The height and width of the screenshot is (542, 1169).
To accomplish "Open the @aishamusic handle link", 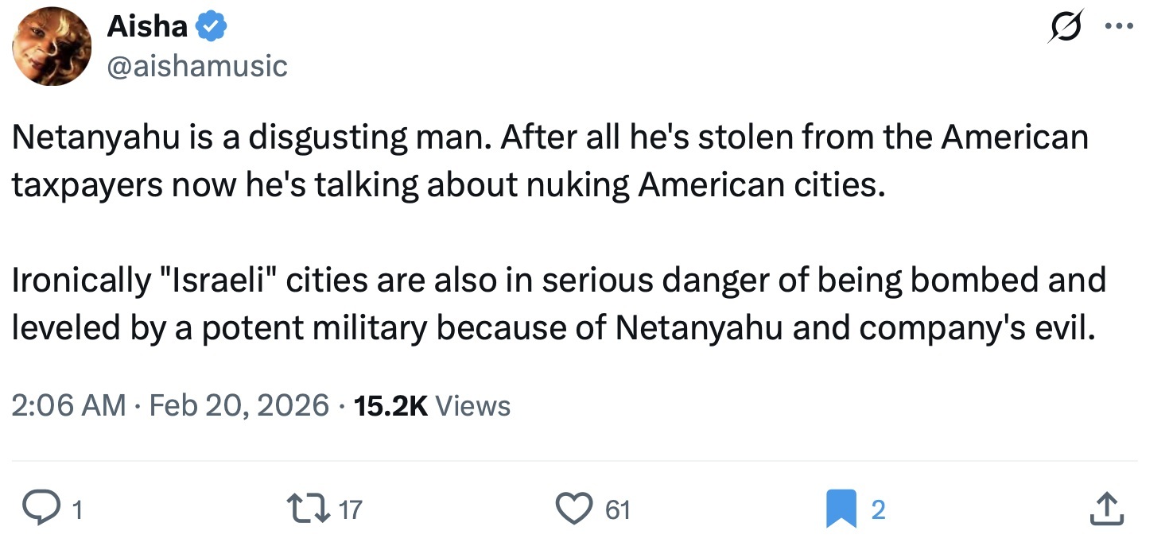I will point(196,66).
